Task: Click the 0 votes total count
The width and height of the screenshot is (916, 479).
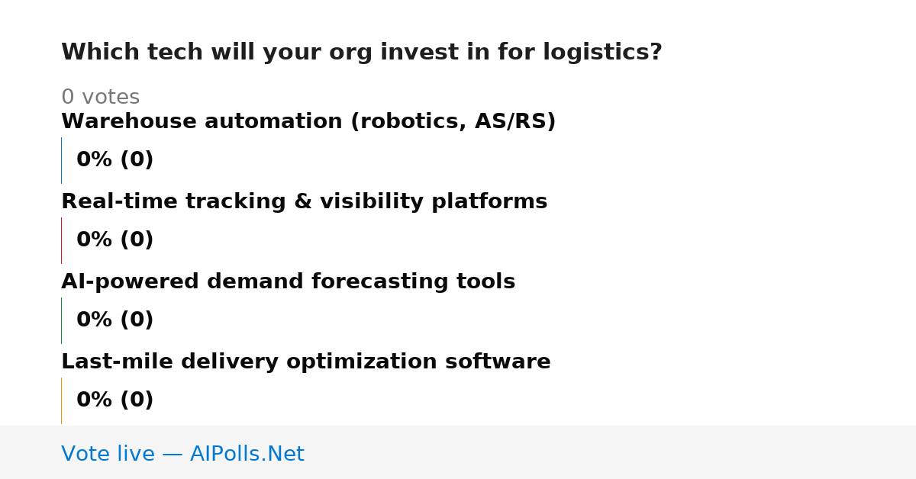Action: (100, 98)
